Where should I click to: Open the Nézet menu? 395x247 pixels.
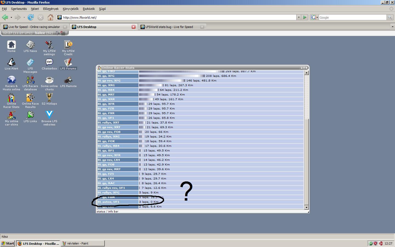tap(35, 9)
